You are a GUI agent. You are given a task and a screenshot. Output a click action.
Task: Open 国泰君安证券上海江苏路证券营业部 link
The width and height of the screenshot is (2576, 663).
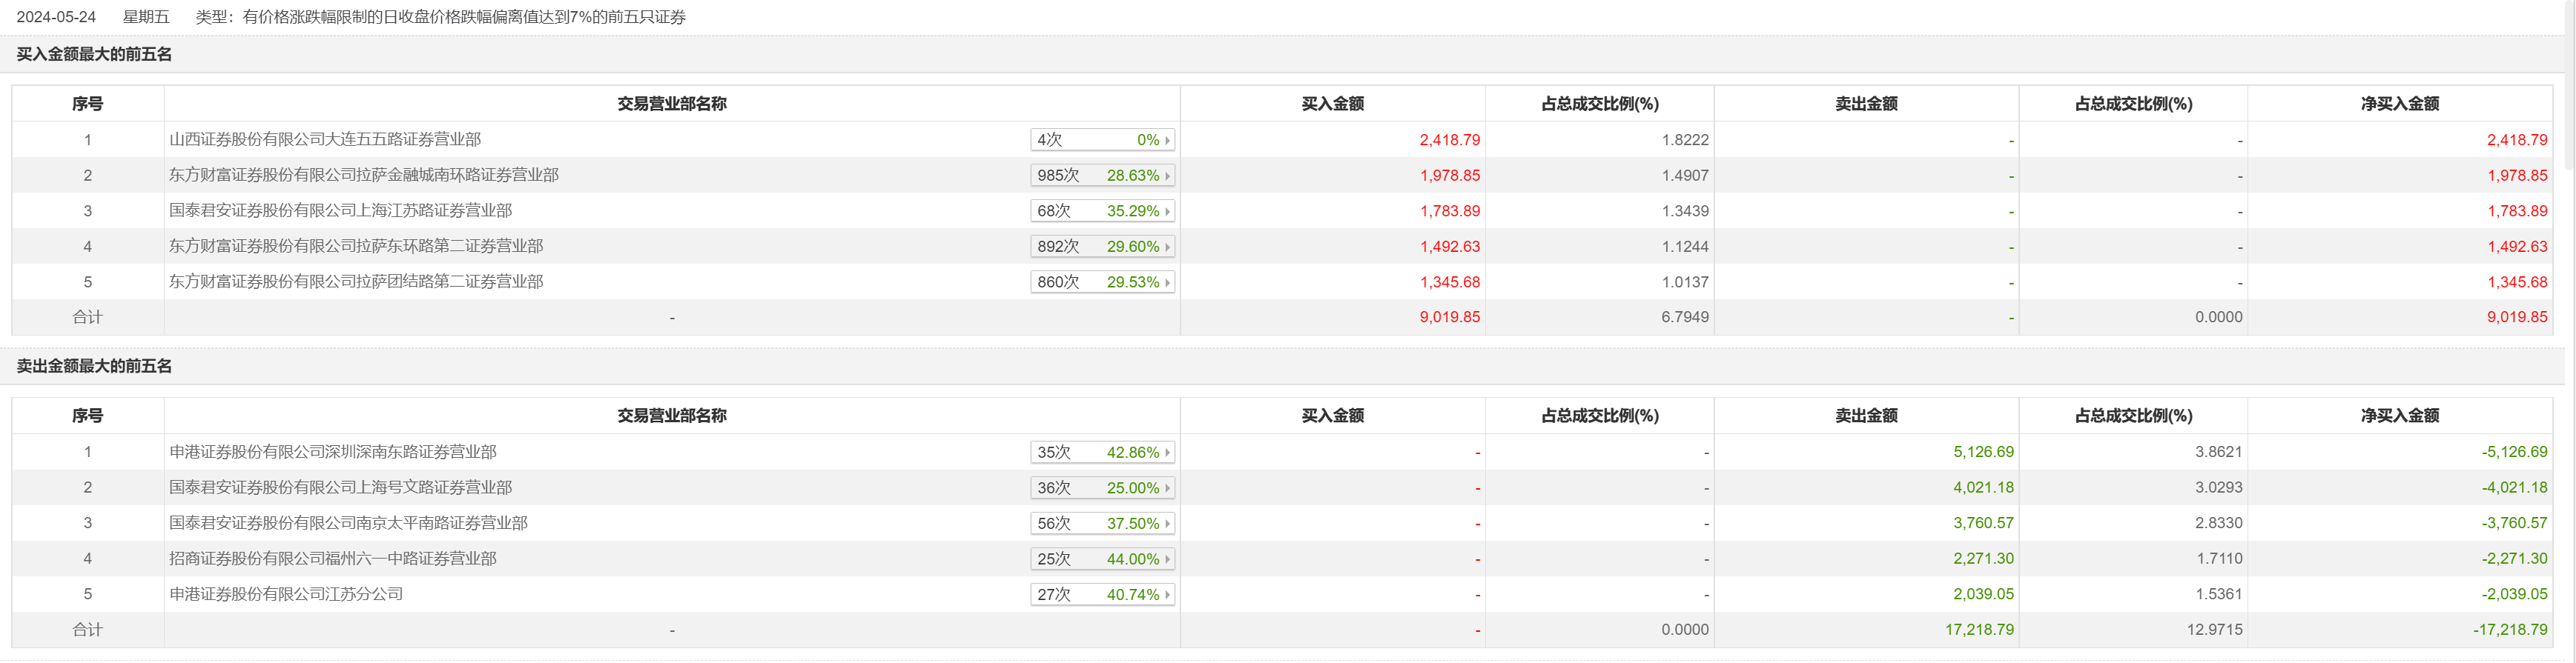(x=340, y=210)
